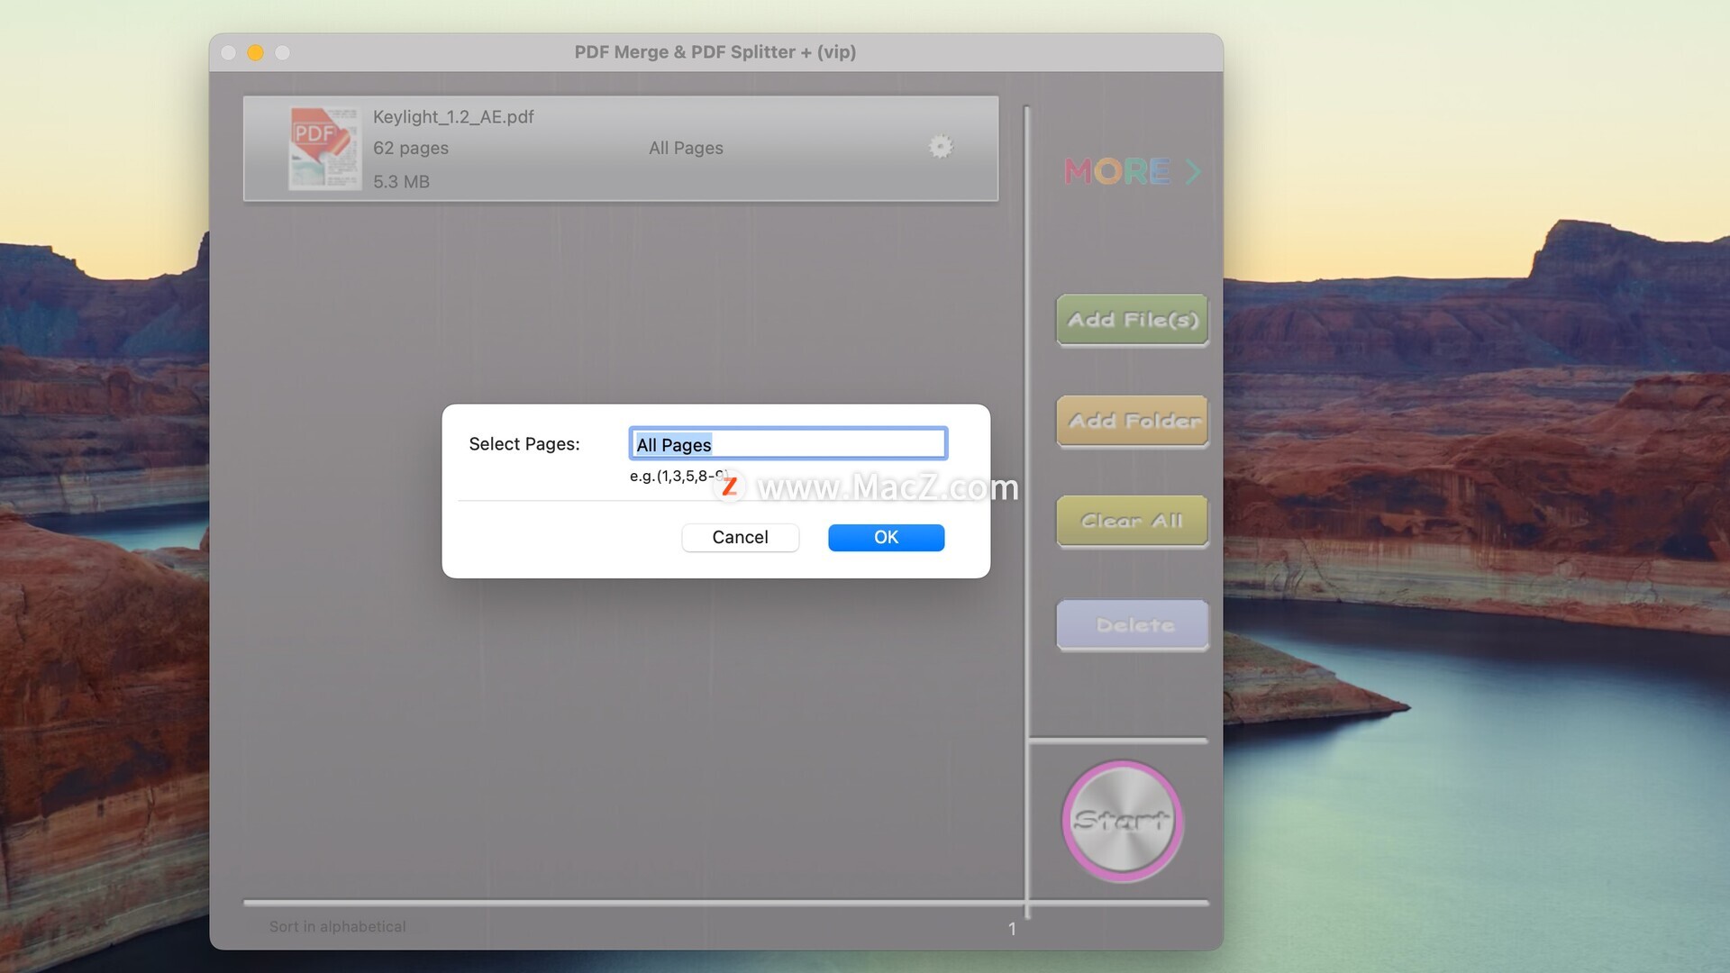Click the leftmost close window button
Screen dimensions: 1730x973
pyautogui.click(x=229, y=52)
